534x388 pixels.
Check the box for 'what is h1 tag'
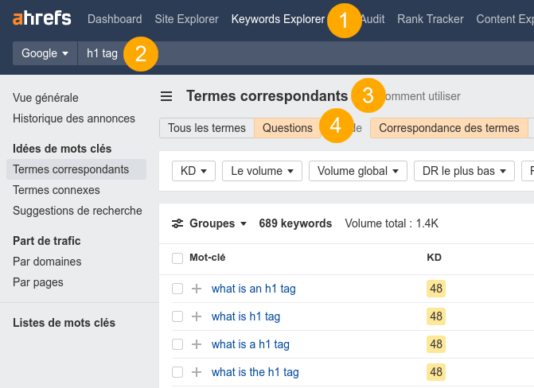(177, 316)
